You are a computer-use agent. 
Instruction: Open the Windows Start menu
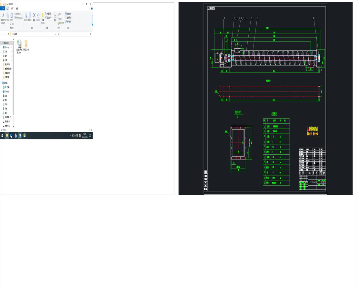[2, 136]
